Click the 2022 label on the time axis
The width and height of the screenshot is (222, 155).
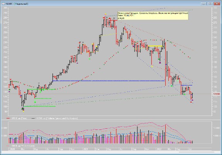(x=159, y=149)
